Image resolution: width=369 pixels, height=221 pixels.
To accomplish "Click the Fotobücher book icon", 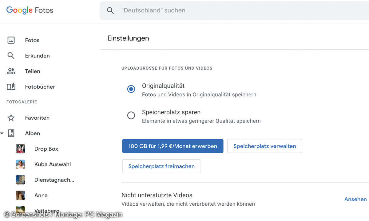I will (x=11, y=87).
